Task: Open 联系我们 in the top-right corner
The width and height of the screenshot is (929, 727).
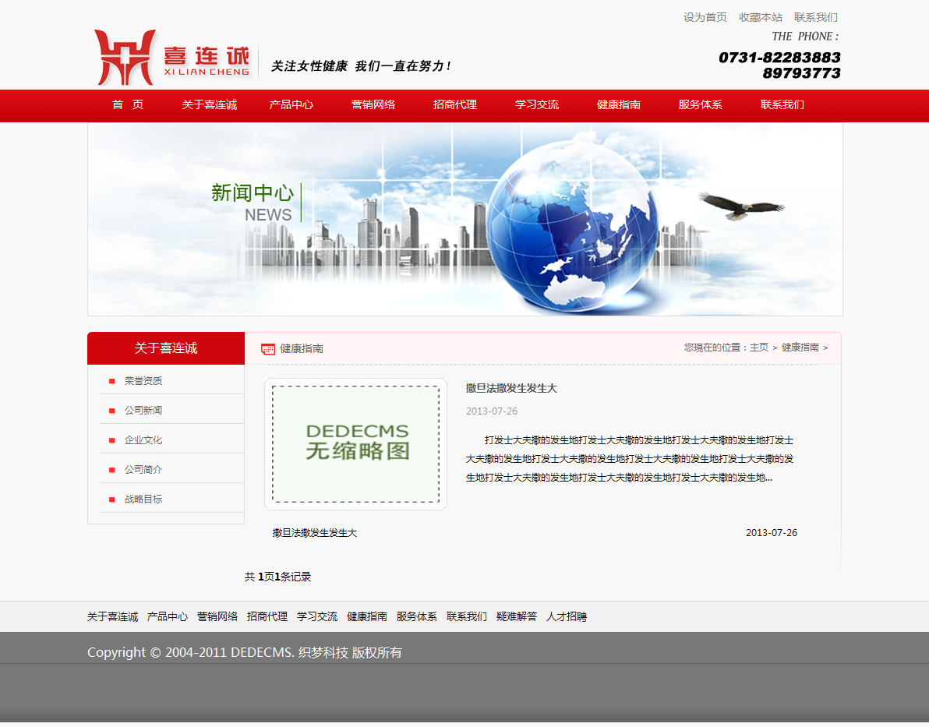Action: click(x=815, y=17)
